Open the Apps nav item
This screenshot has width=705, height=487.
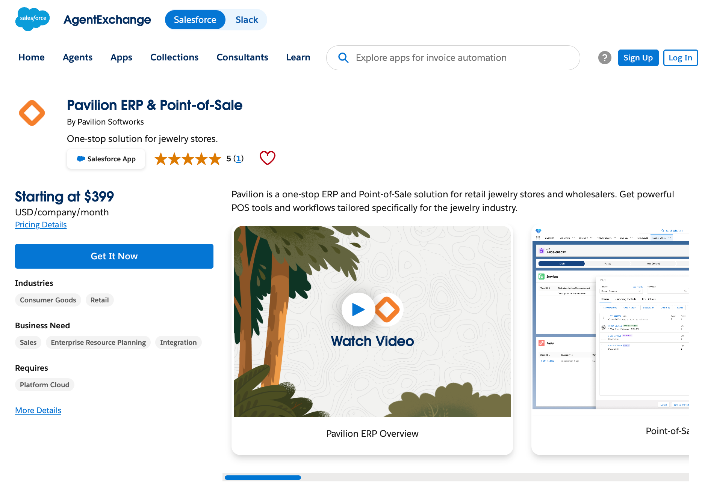click(121, 57)
